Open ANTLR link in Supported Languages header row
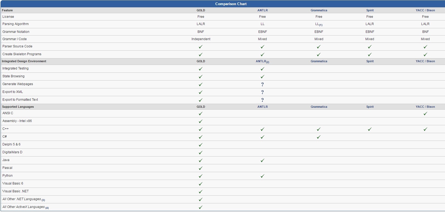 (262, 107)
